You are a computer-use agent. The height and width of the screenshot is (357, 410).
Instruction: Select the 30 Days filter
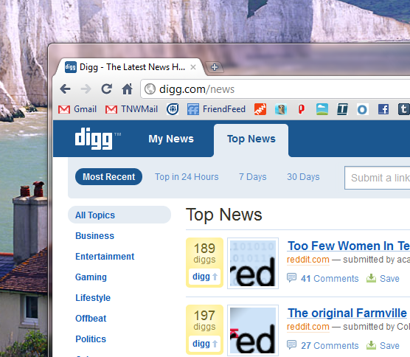coord(303,177)
